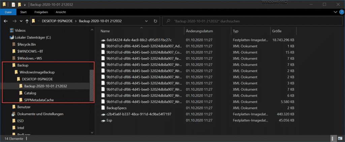Open recent locations dropdown arrow
Screen dimensions: 345x142
[21, 21]
